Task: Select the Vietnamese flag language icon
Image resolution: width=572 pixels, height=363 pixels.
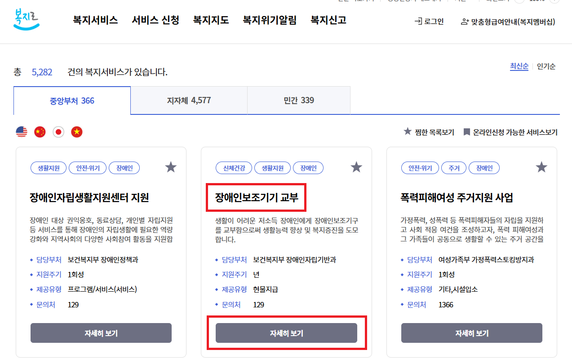Action: 76,131
